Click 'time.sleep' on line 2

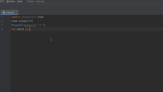tap(19, 21)
